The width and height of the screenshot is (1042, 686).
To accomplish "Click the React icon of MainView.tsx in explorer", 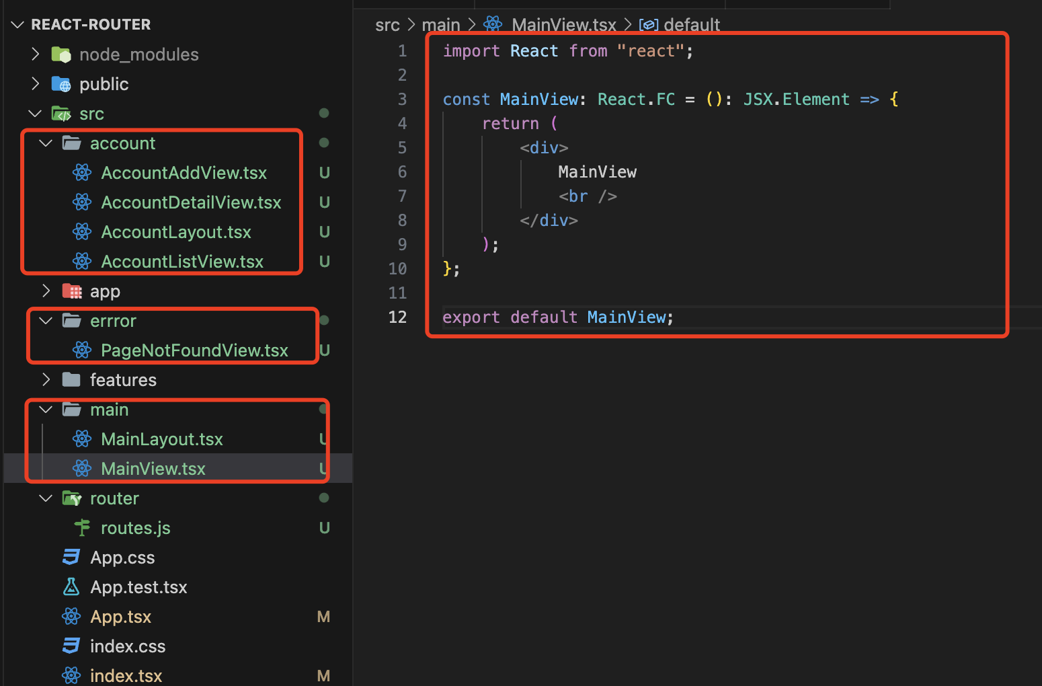I will click(82, 469).
